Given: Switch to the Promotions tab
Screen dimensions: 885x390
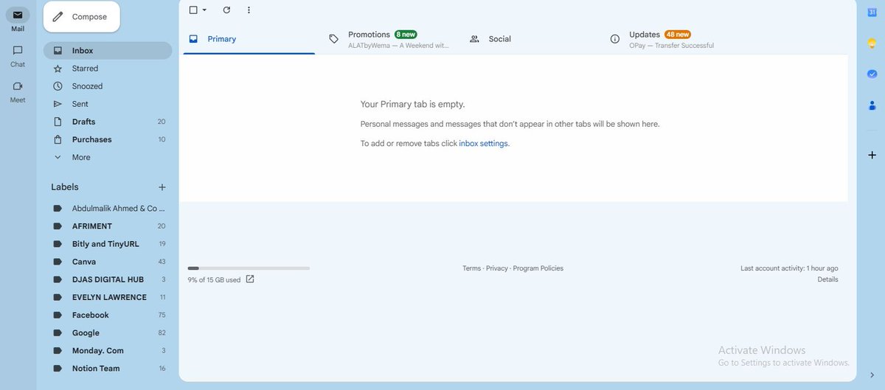Looking at the screenshot, I should tap(391, 39).
